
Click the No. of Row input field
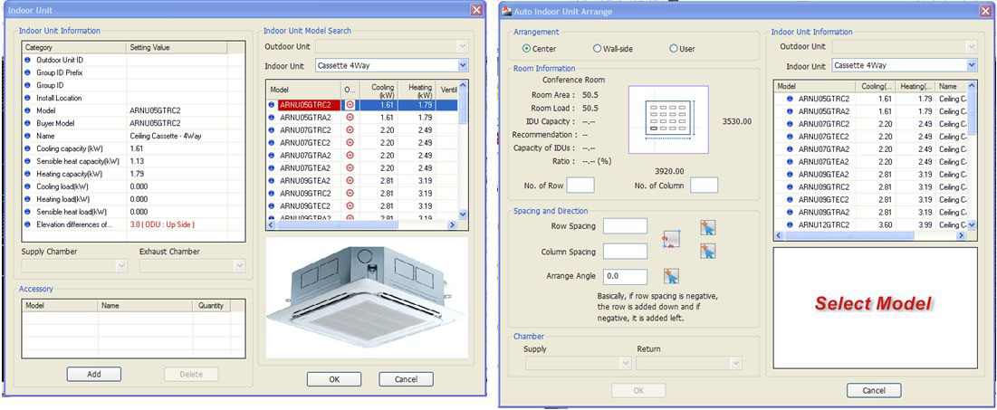pyautogui.click(x=580, y=186)
